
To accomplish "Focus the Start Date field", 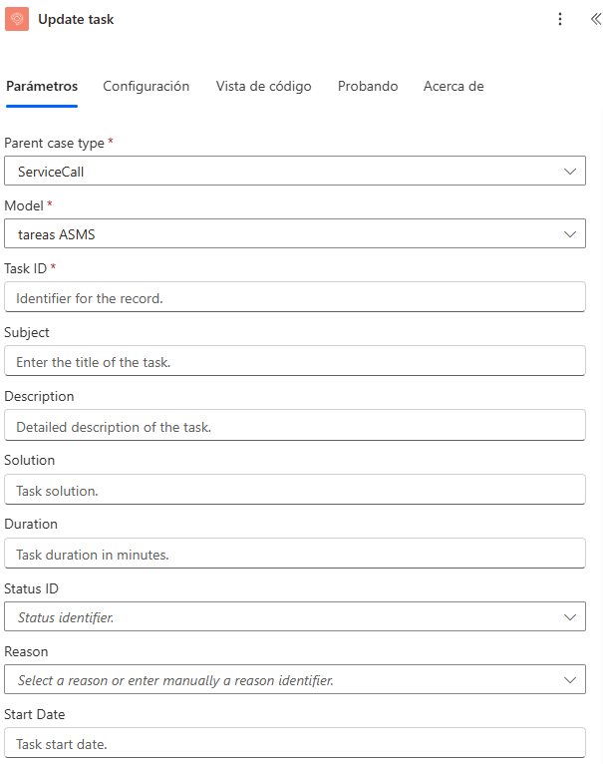I will [x=294, y=744].
